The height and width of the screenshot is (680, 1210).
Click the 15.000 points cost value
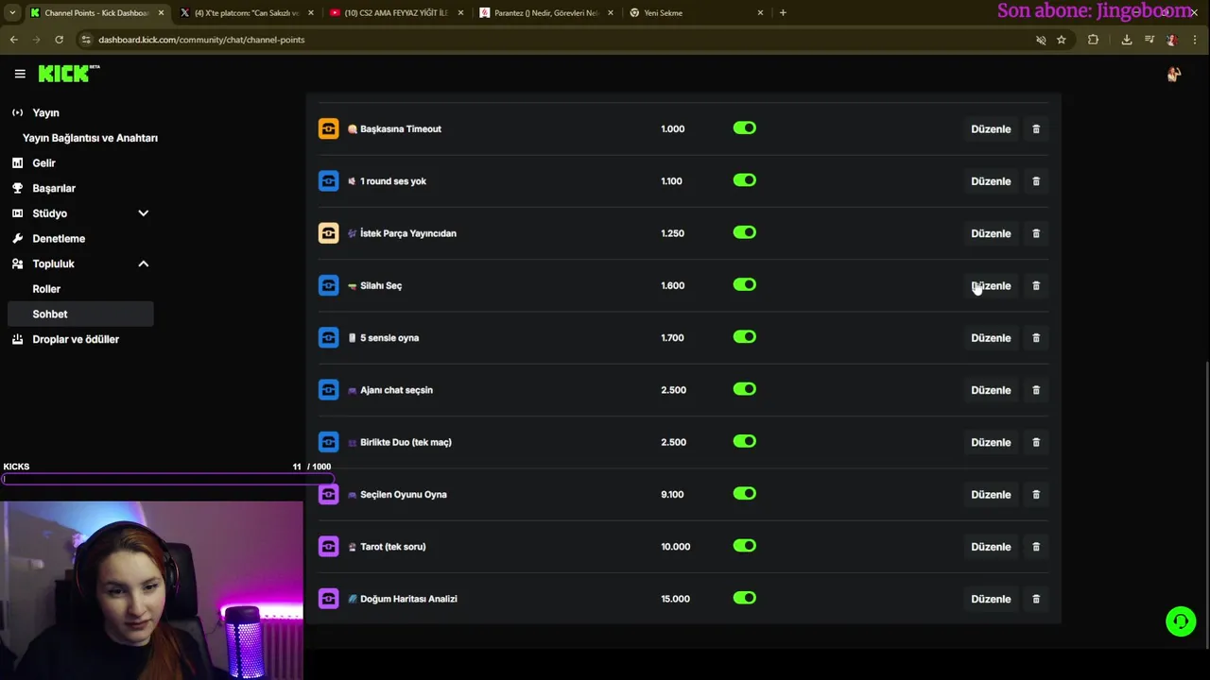675,599
